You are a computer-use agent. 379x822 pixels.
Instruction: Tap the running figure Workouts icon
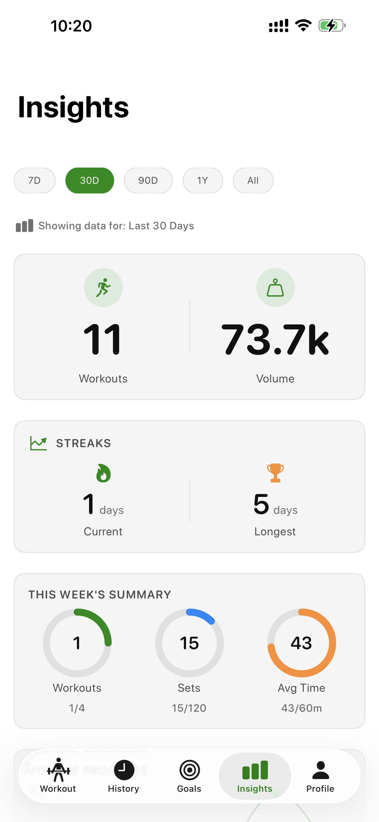[x=103, y=288]
